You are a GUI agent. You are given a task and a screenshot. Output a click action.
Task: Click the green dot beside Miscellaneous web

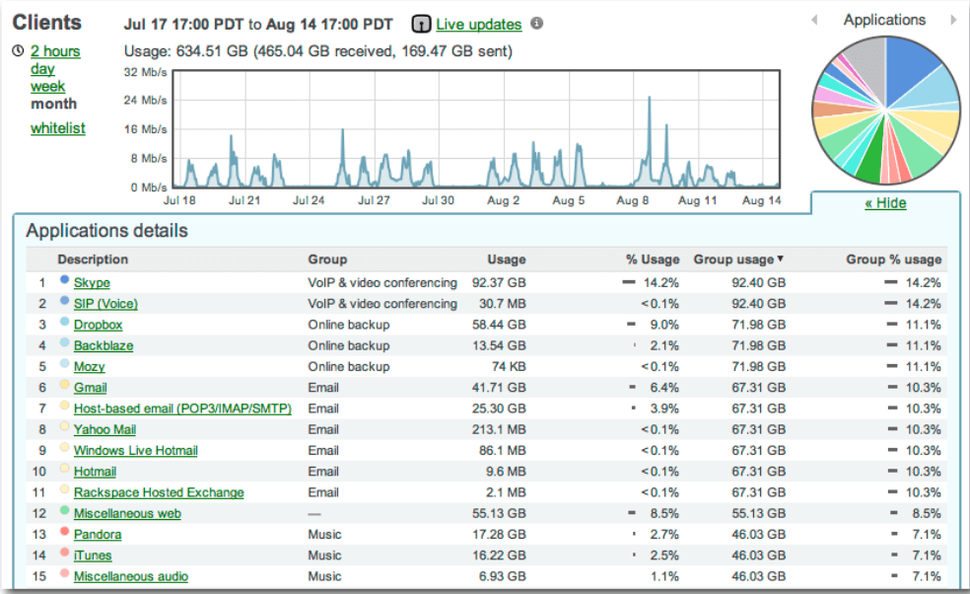pos(64,510)
